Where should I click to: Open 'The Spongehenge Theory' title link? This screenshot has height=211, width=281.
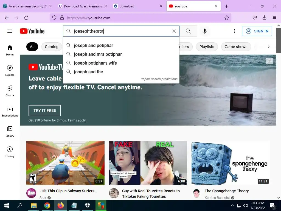pyautogui.click(x=227, y=191)
